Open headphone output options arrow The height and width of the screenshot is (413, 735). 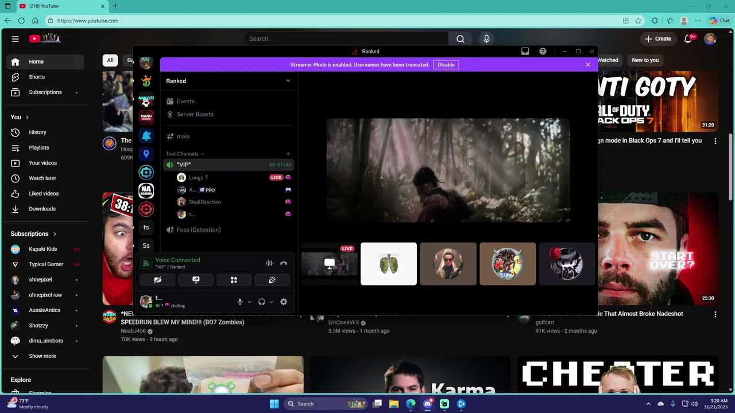pyautogui.click(x=272, y=302)
